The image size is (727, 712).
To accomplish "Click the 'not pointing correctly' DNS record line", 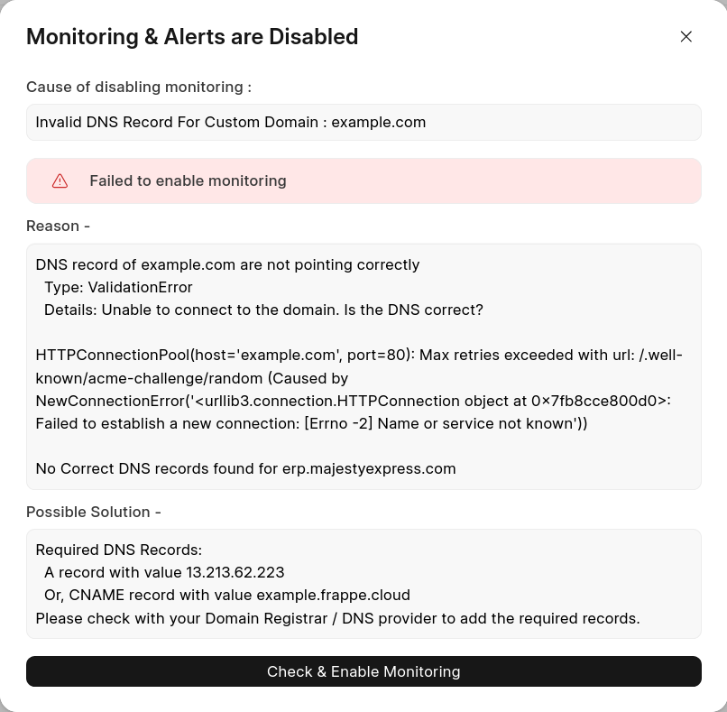I will 227,265.
